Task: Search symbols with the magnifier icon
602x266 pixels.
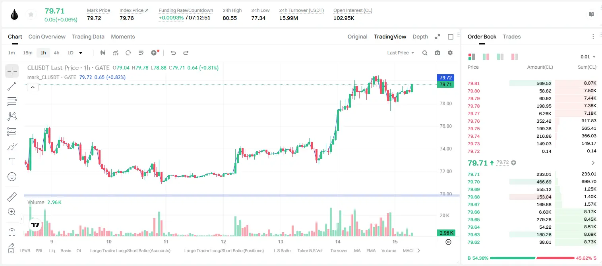Action: tap(425, 53)
